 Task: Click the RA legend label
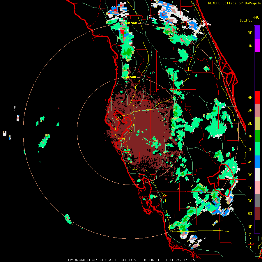pyautogui.click(x=250, y=149)
